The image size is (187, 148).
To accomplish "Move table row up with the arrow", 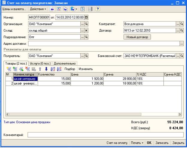I will pos(40,69).
